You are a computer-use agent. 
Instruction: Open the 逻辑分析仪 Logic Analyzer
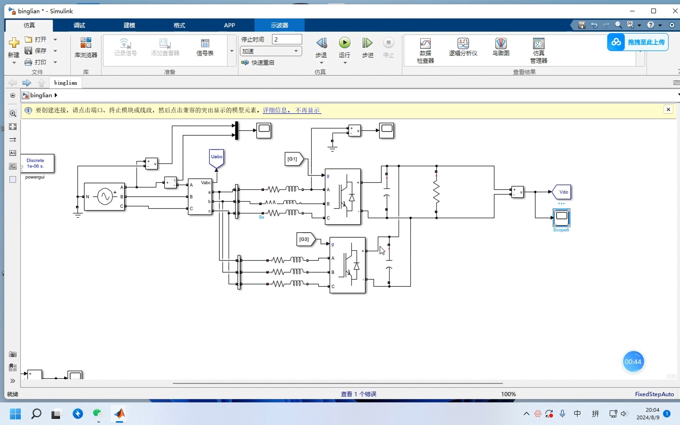(x=463, y=47)
